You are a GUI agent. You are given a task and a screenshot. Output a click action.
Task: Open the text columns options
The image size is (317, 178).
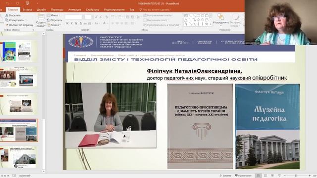click(x=133, y=23)
